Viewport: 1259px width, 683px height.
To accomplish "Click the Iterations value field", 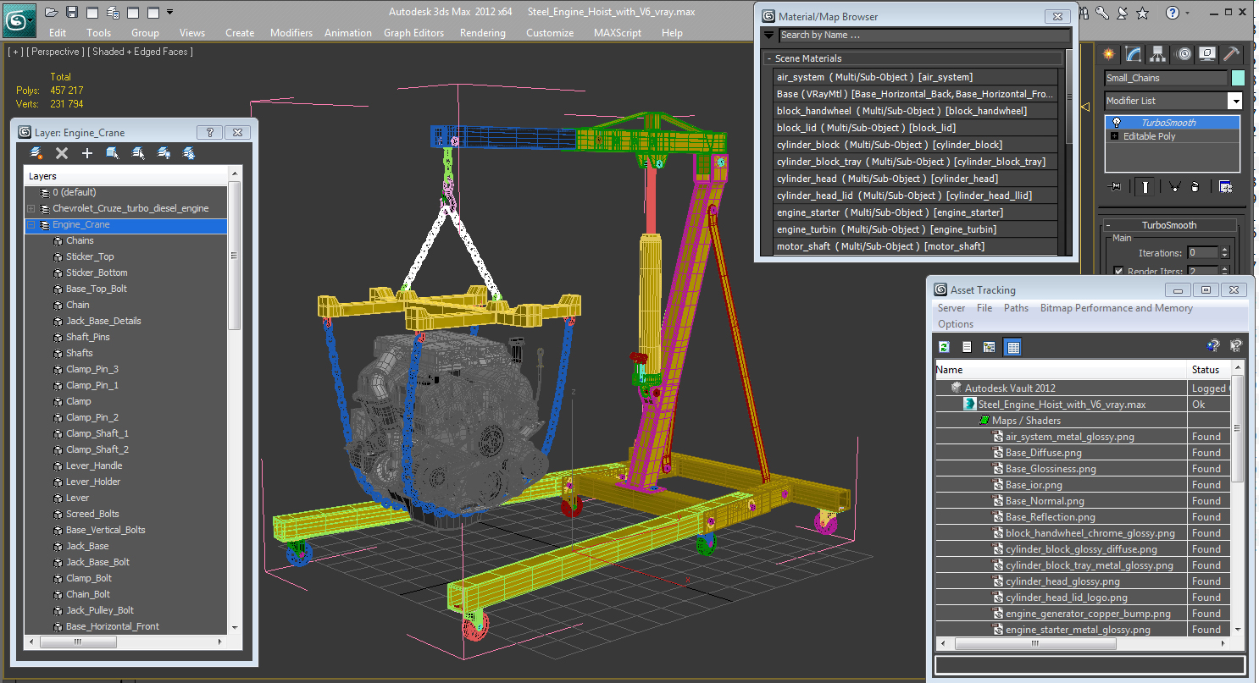I will [1202, 253].
